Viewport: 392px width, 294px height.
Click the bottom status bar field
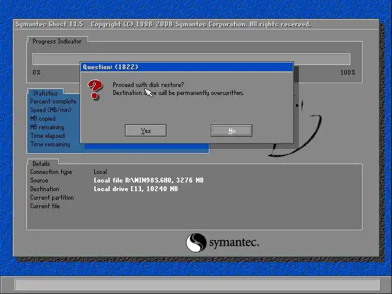pos(197,285)
